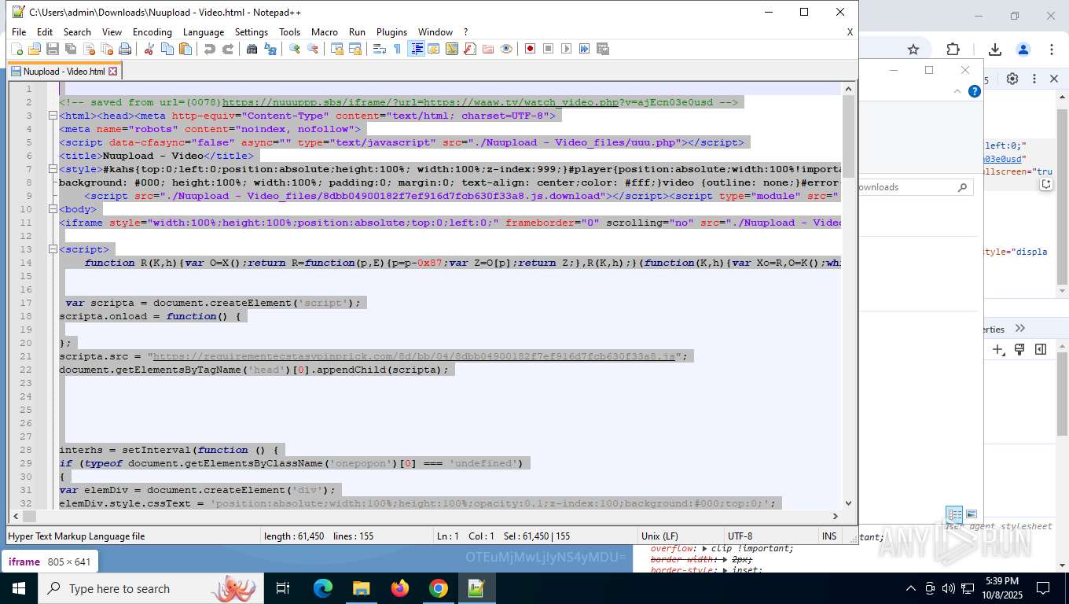
Task: Click the Save All toolbar icon
Action: [71, 49]
